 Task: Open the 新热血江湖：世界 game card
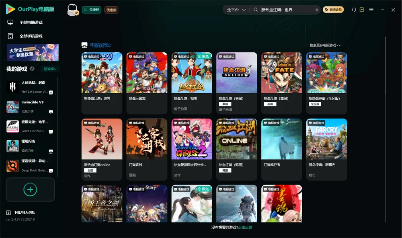coord(102,83)
